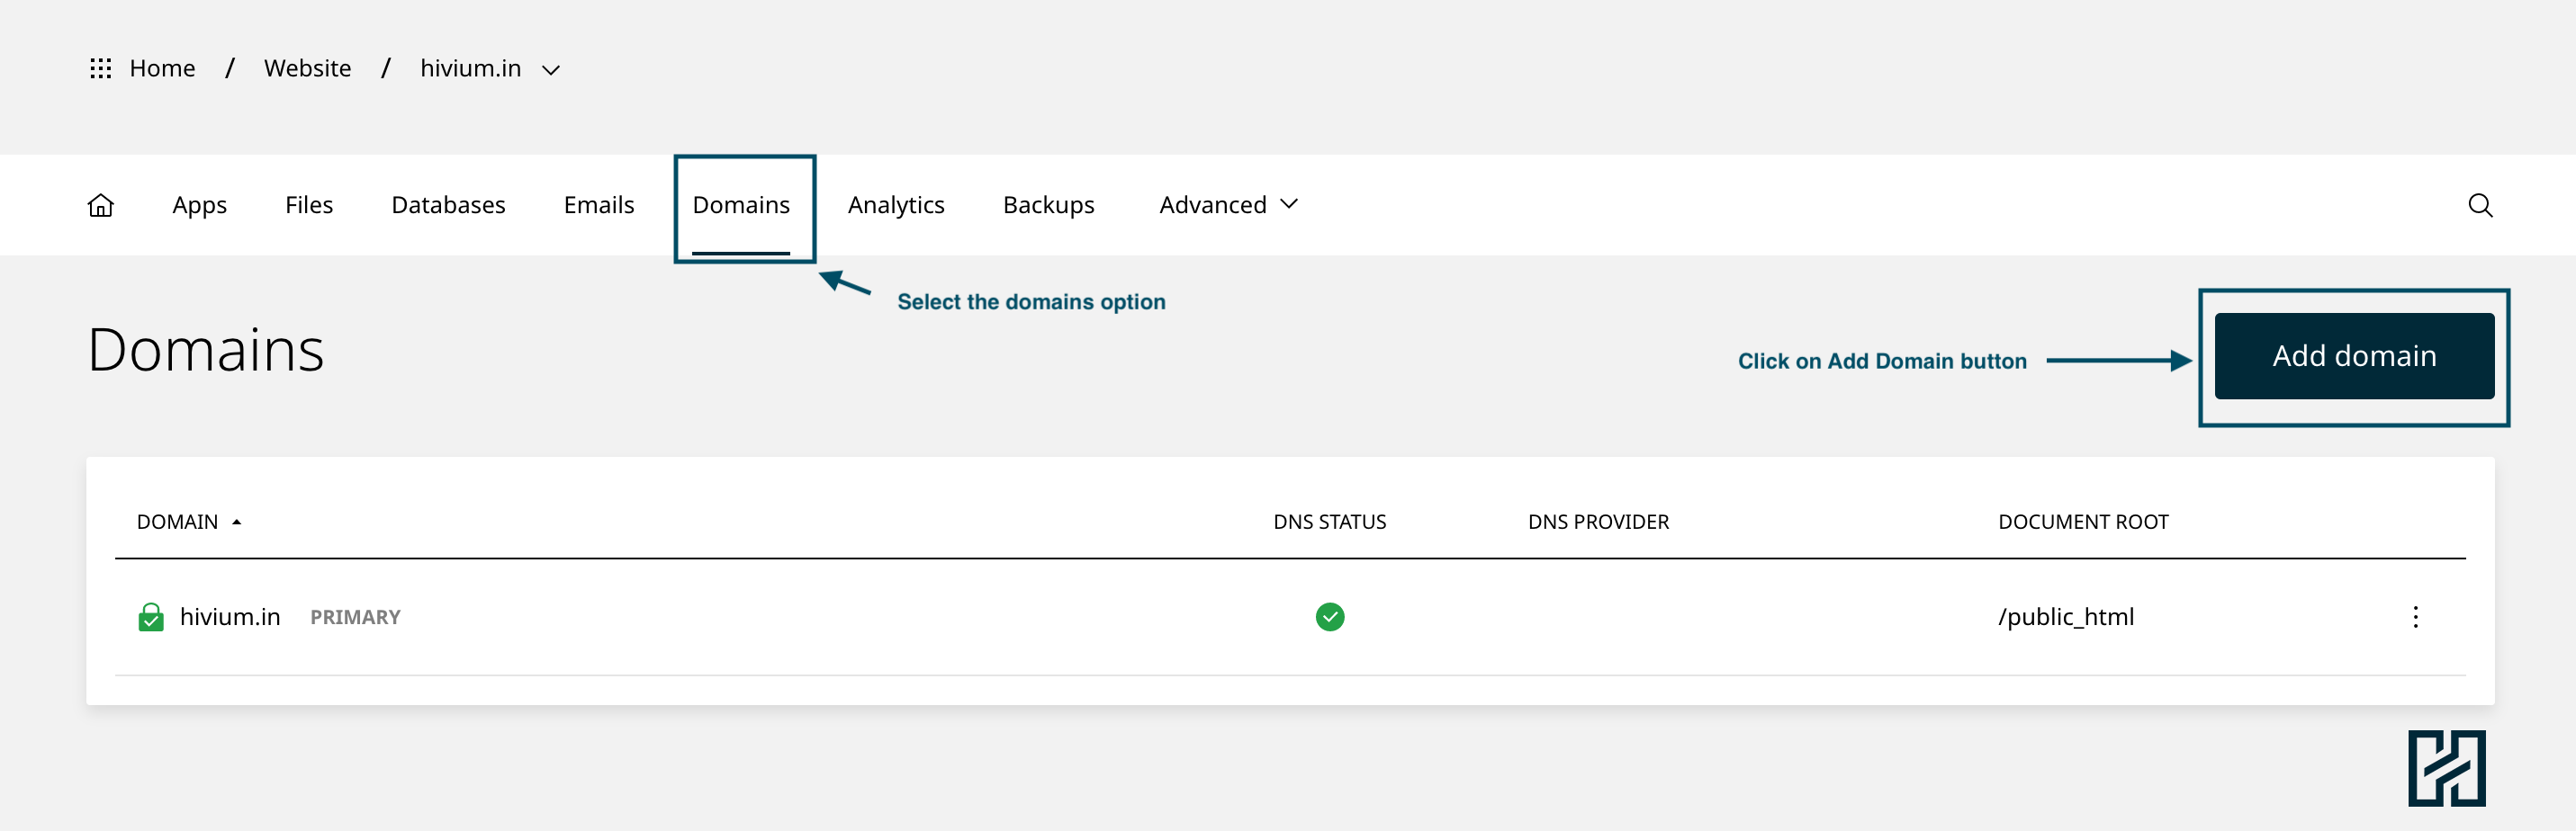Click the apps grid icon beside Home

pos(100,68)
